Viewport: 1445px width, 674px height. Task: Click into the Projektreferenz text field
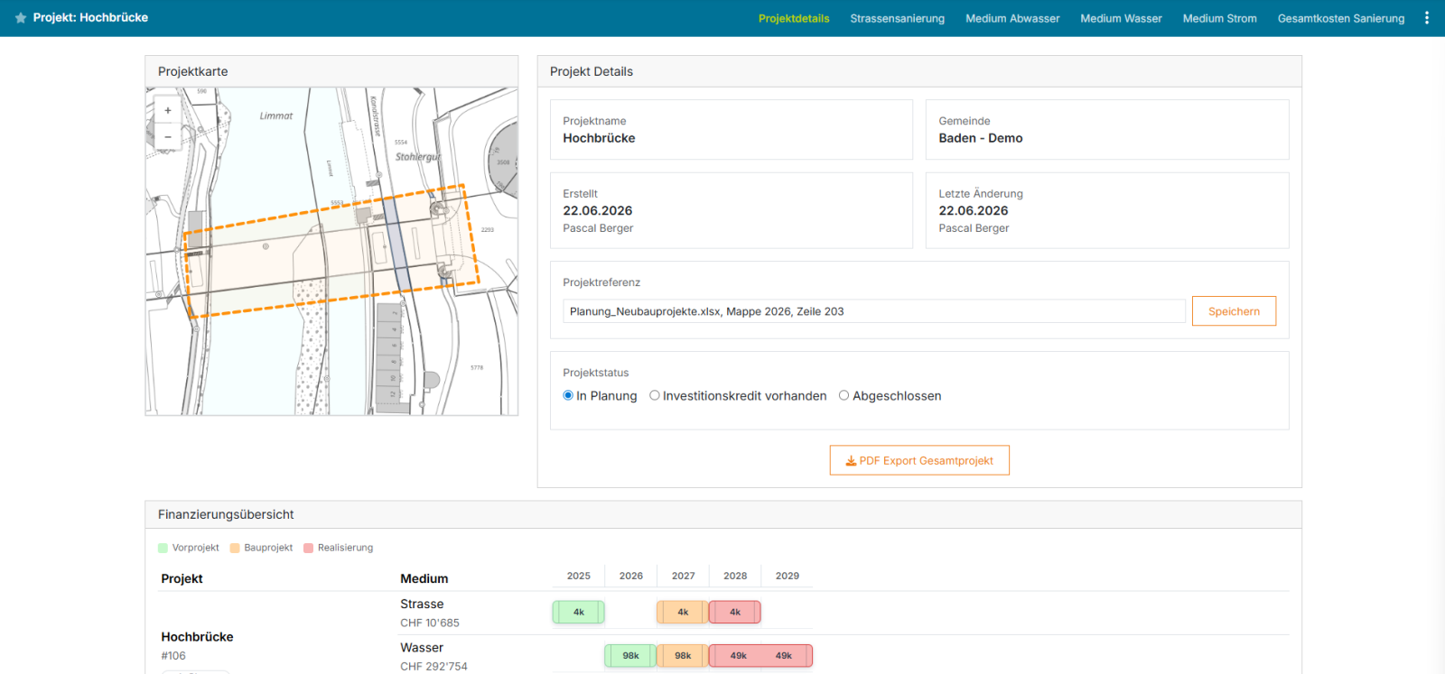coord(874,311)
